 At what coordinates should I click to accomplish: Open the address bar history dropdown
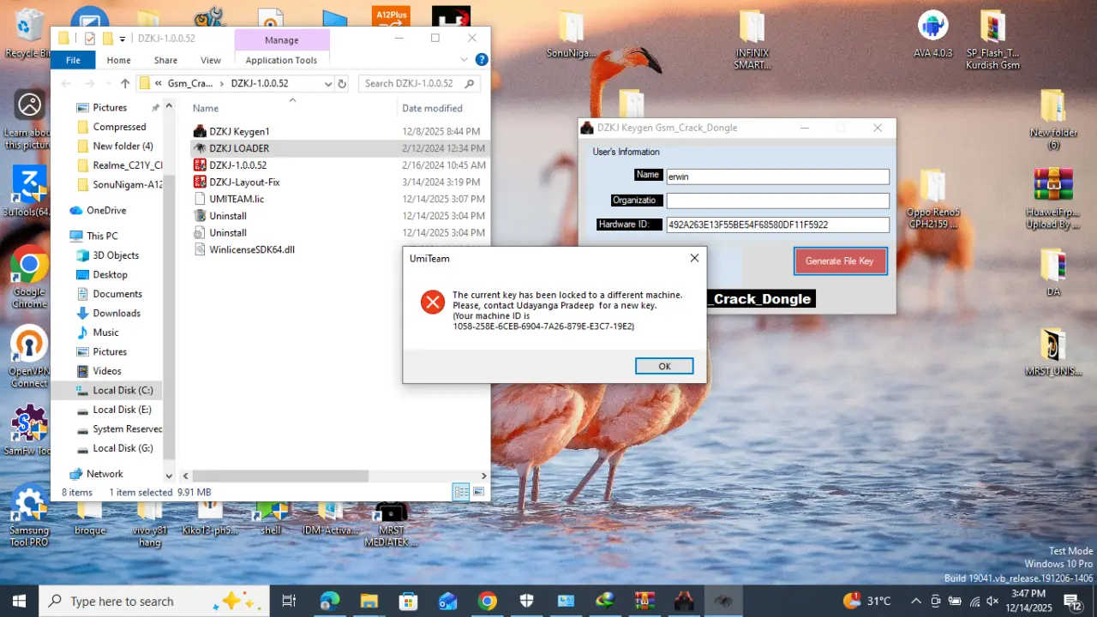point(328,83)
